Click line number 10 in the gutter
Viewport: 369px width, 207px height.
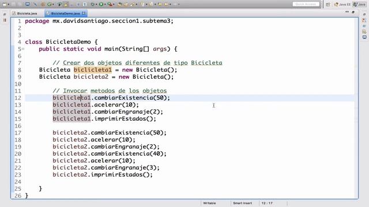pos(18,84)
